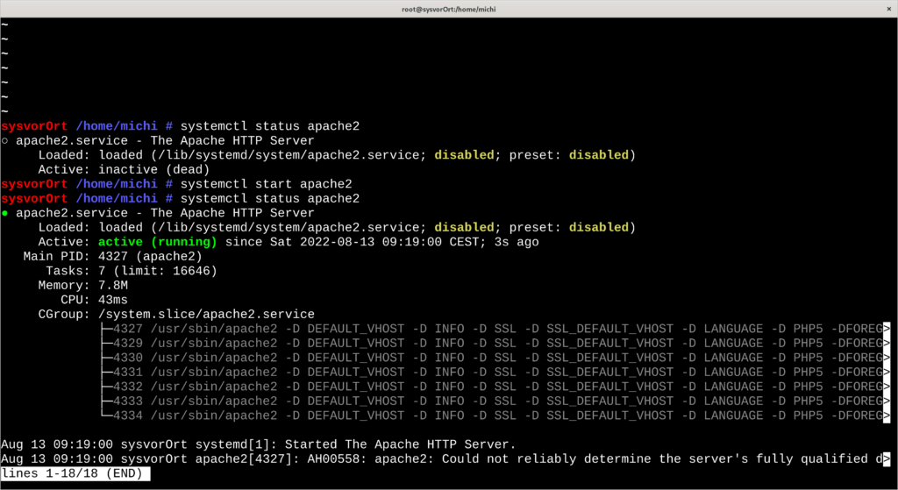Click the pager status "lines 1-18/18 (END)"
The width and height of the screenshot is (898, 490).
tap(75, 473)
